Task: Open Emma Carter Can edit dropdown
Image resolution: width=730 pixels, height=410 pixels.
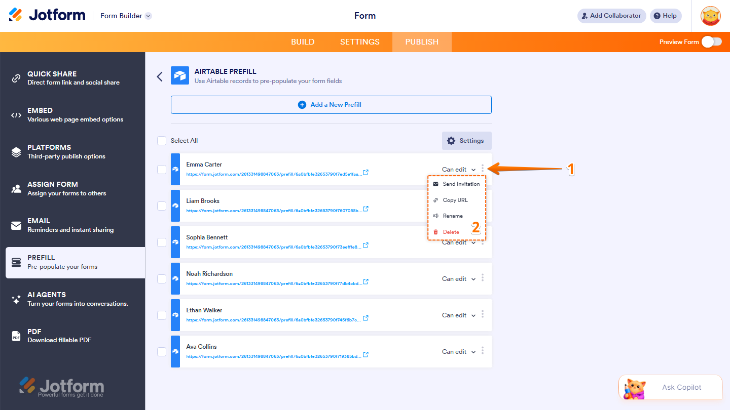Action: click(x=459, y=170)
